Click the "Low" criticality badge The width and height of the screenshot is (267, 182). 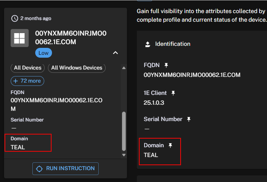coord(43,53)
